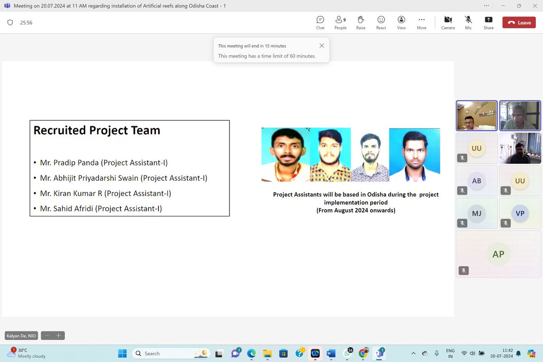Viewport: 543px width, 362px height.
Task: Open ENG IN language input switcher
Action: pos(450,353)
